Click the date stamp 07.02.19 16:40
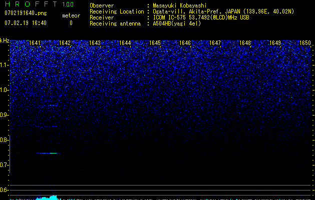This screenshot has height=200, width=315. pos(26,23)
